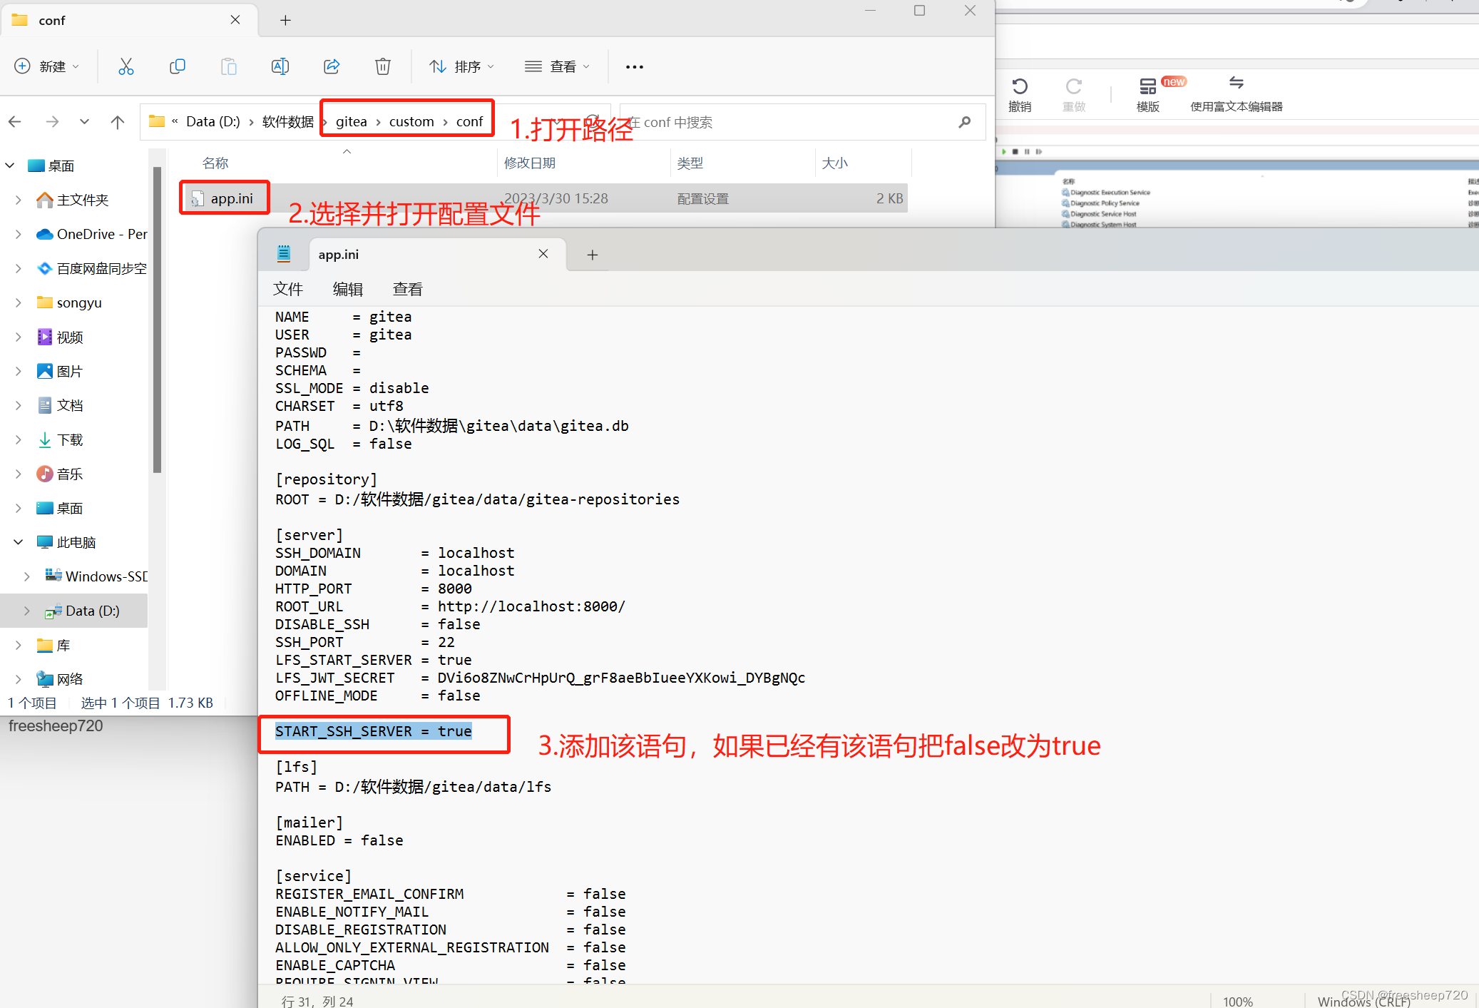Add a new Notepad tab
This screenshot has height=1008, width=1479.
pyautogui.click(x=592, y=255)
